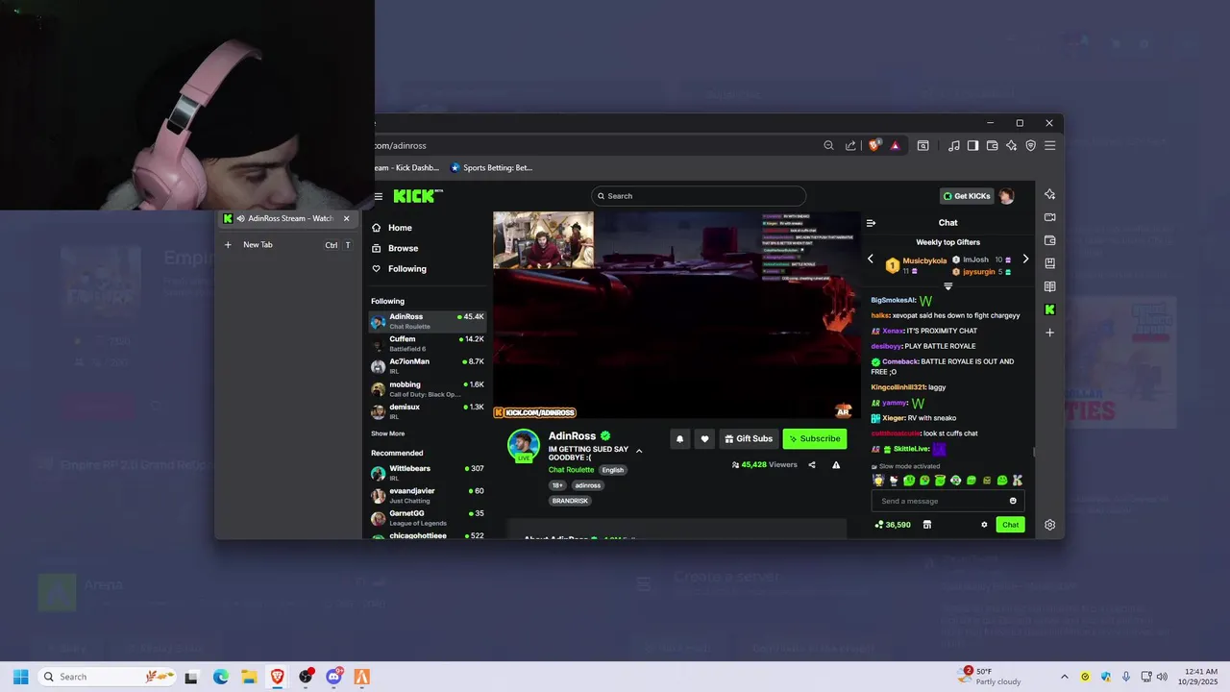Report the stream with warning icon
The image size is (1230, 692).
tap(836, 465)
